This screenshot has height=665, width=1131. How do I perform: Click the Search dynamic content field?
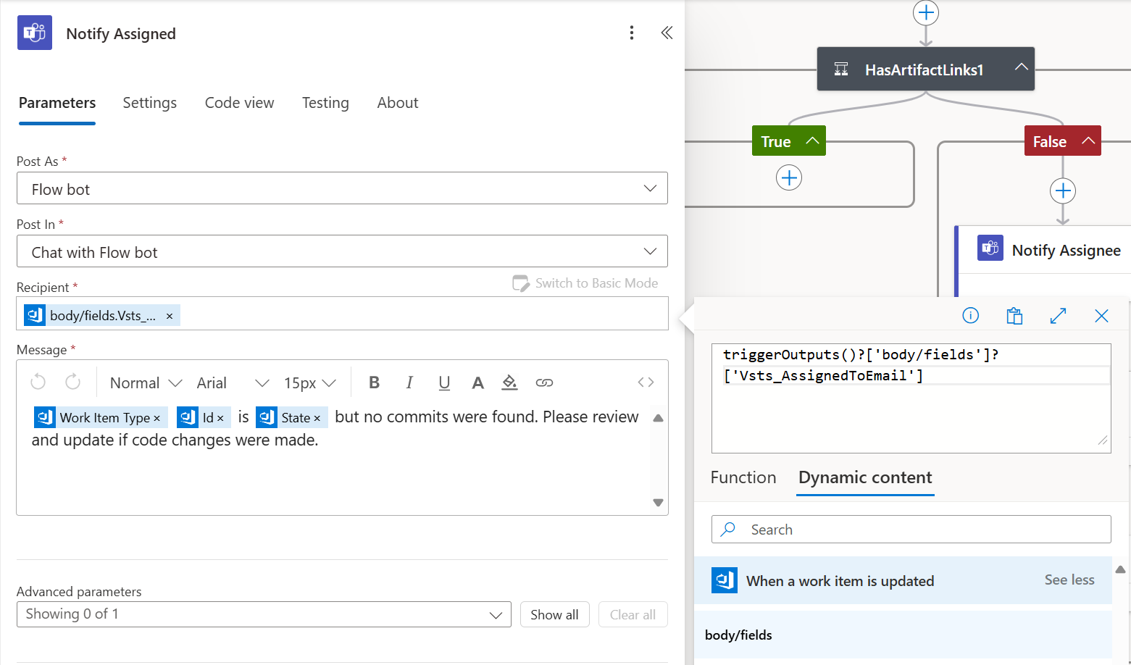click(x=911, y=529)
